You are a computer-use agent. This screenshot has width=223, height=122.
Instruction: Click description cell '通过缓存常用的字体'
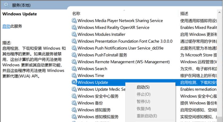(x=198, y=41)
